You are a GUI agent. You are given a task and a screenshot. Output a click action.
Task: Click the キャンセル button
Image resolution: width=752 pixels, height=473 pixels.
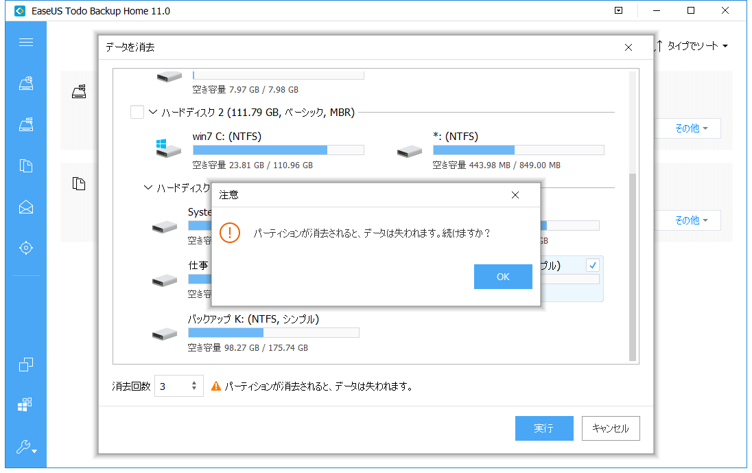(610, 428)
